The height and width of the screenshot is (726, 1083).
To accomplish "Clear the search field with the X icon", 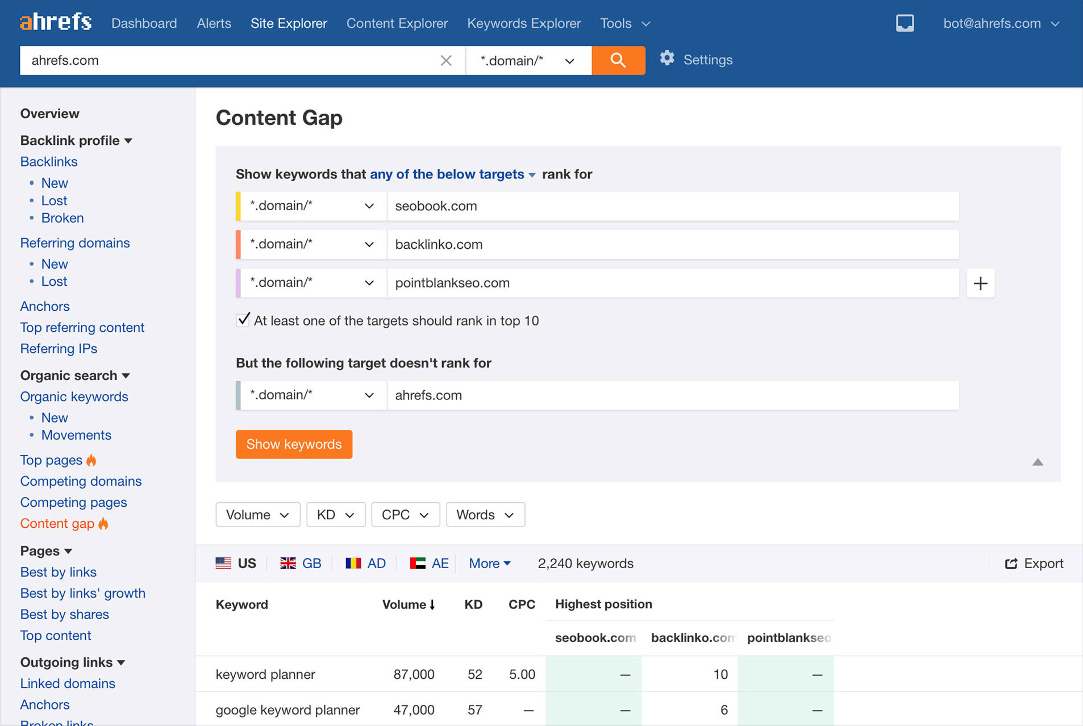I will [447, 60].
